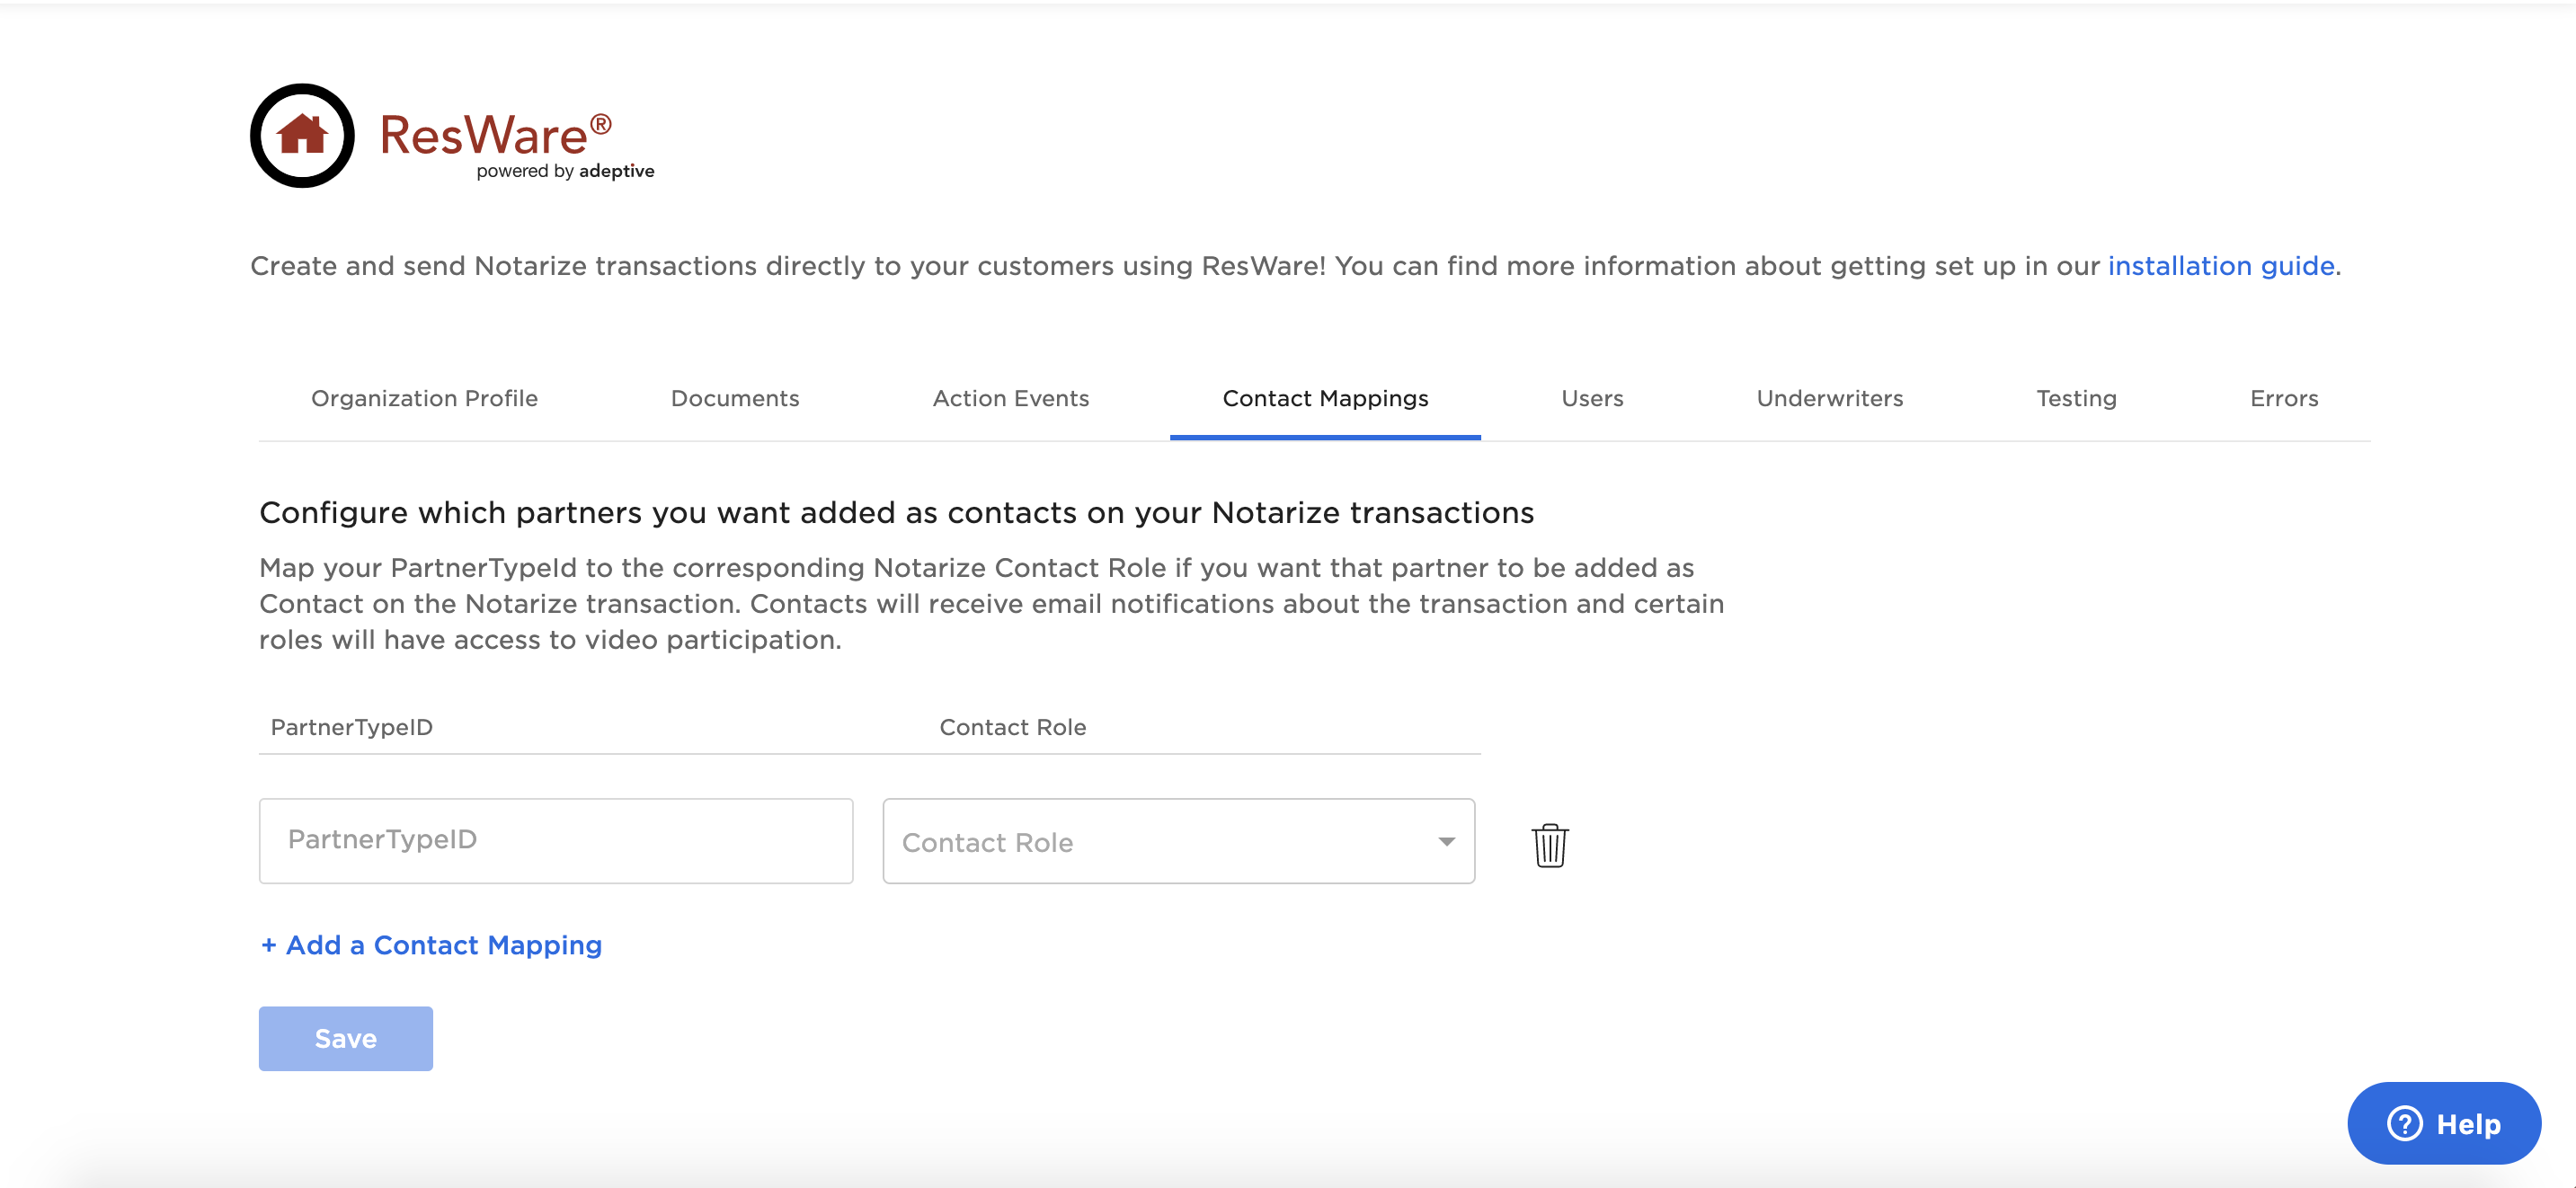
Task: View the Errors tab
Action: click(x=2283, y=398)
